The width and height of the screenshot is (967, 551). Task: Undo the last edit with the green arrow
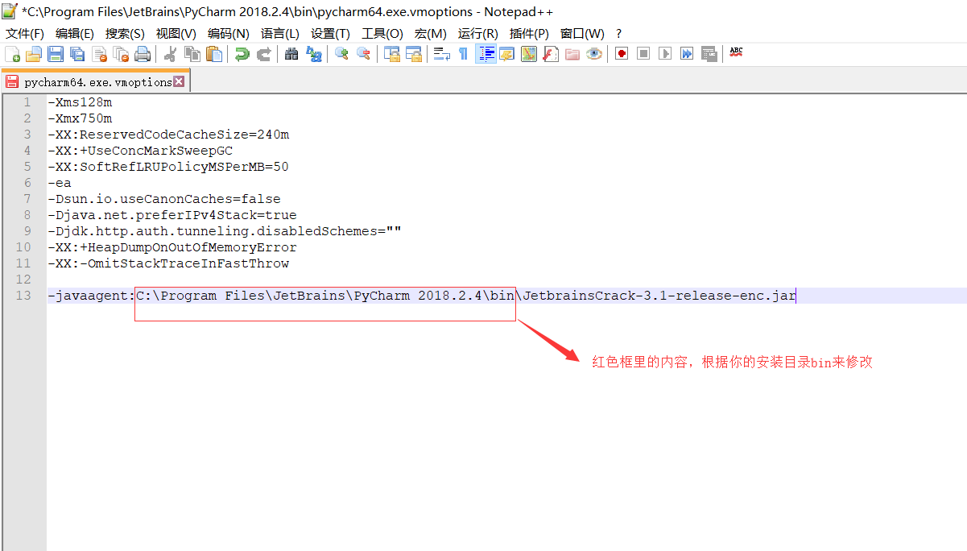(242, 54)
